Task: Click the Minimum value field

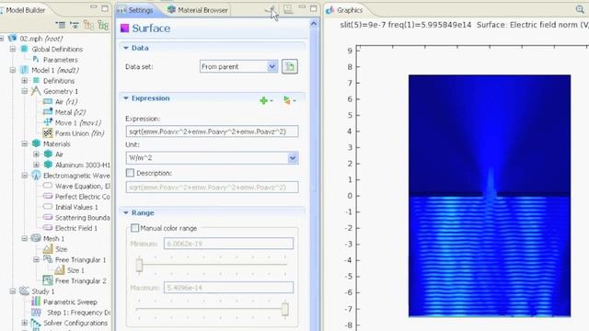Action: coord(228,244)
